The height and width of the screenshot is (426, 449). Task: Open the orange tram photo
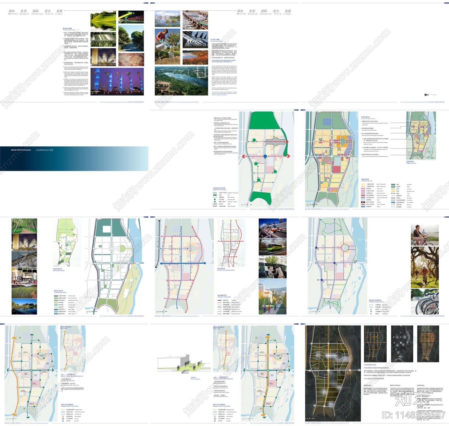coord(272,228)
